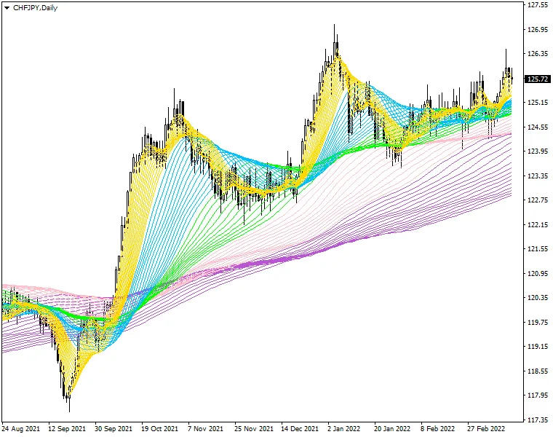Viewport: 553px width, 437px height.
Task: Click the highest candle wick near January 2022
Action: tap(335, 29)
